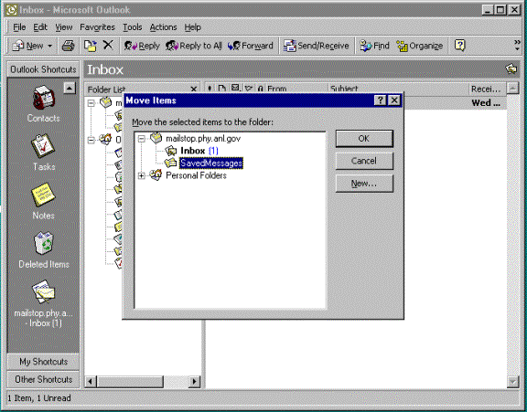Expand Personal Folders in dialog tree

142,175
